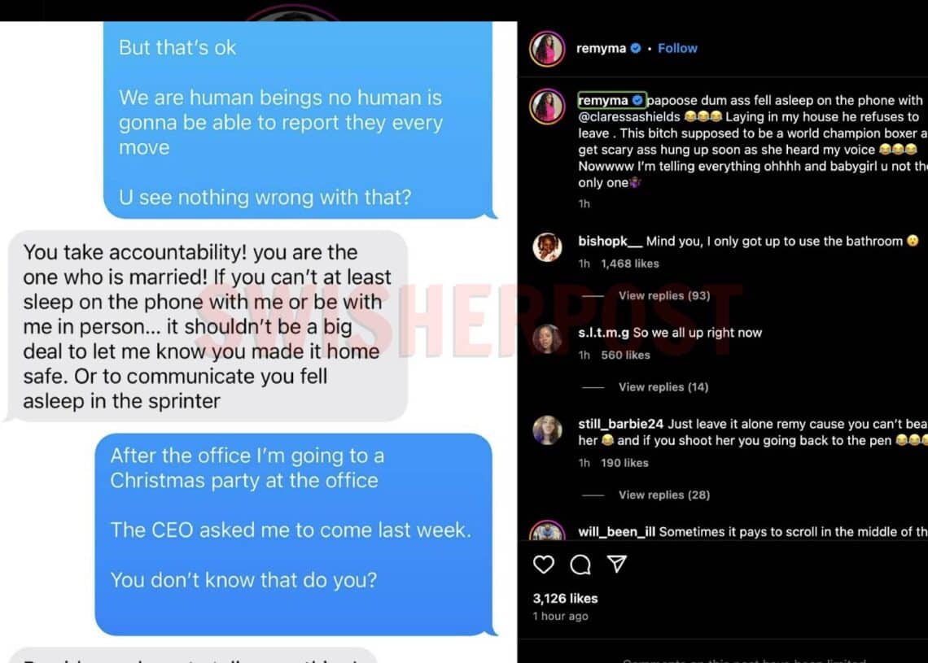Open the @claressashields mention in the caption
This screenshot has height=663, width=928.
pos(629,117)
